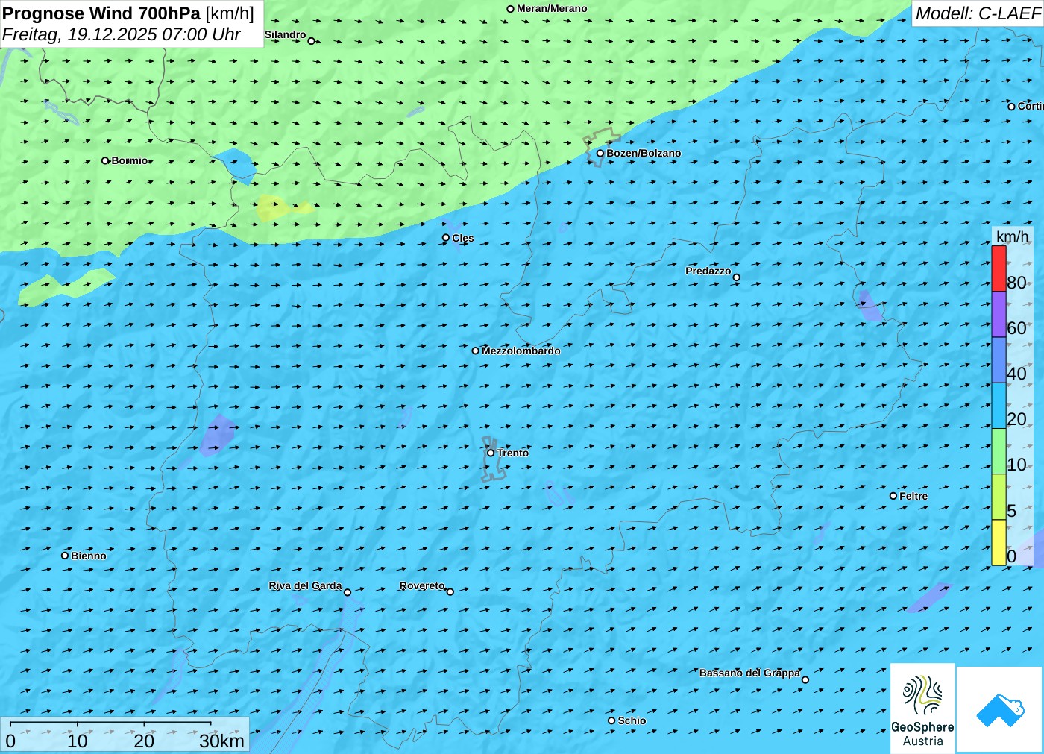Click the Schio location marker
The image size is (1044, 754).
click(611, 720)
